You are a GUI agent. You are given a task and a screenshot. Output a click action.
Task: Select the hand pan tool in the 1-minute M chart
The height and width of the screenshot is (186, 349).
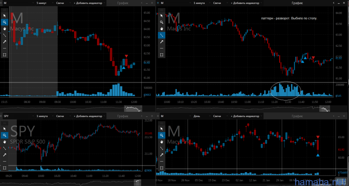[161, 29]
